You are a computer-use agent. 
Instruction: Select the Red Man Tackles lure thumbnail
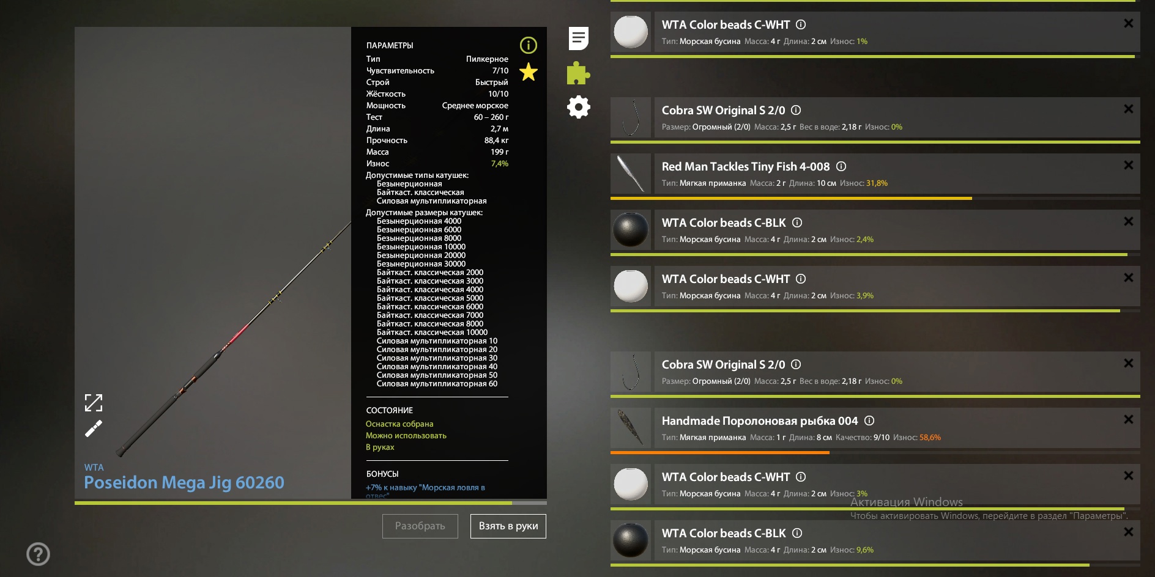point(631,174)
